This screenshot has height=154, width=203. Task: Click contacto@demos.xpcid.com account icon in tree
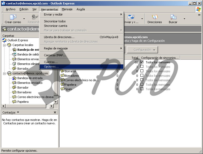pyautogui.click(x=9, y=73)
